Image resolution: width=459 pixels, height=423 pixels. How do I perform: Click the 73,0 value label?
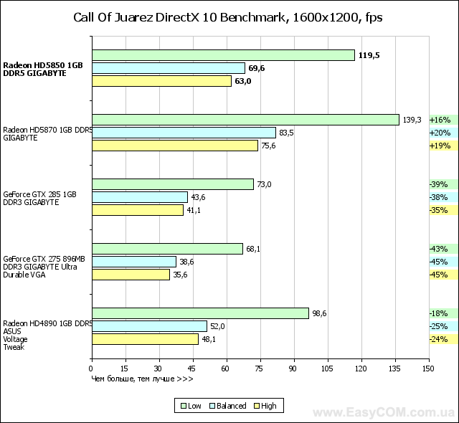[264, 184]
